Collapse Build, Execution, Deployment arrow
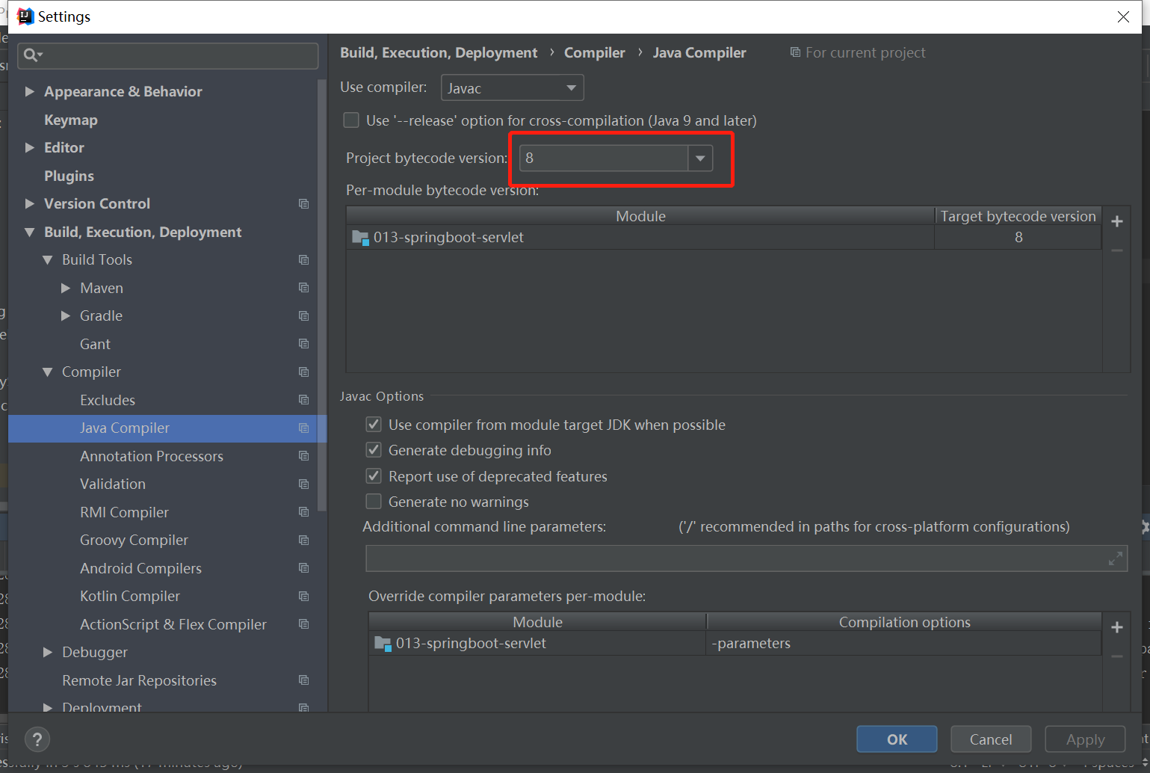 [x=30, y=232]
